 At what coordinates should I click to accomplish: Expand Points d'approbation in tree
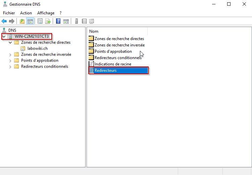(x=10, y=61)
